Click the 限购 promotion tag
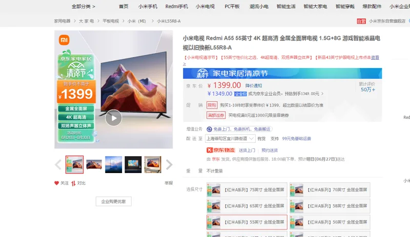This screenshot has width=410, height=237. [x=212, y=105]
